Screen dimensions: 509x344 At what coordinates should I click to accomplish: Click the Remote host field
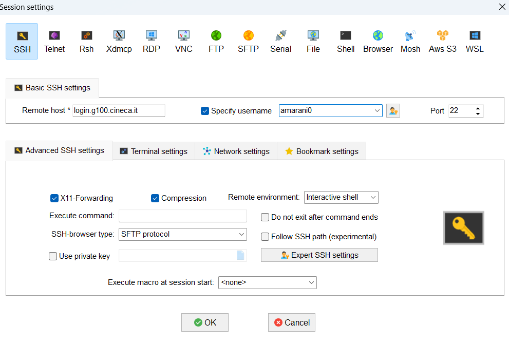[x=119, y=111]
